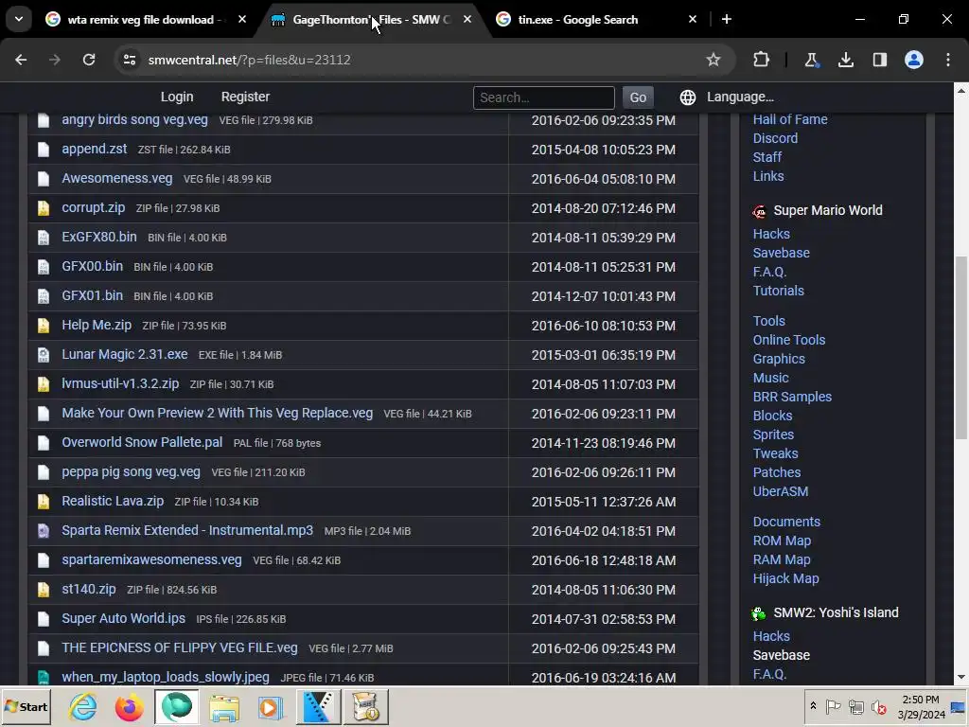Click the Super Mario World section icon
The width and height of the screenshot is (969, 727).
(x=759, y=211)
